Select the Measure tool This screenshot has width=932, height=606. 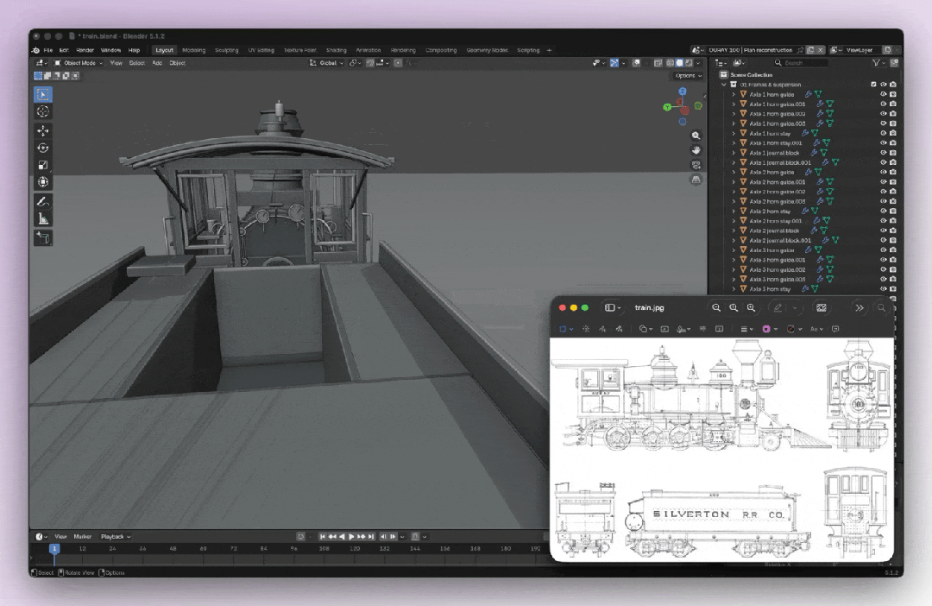(43, 219)
